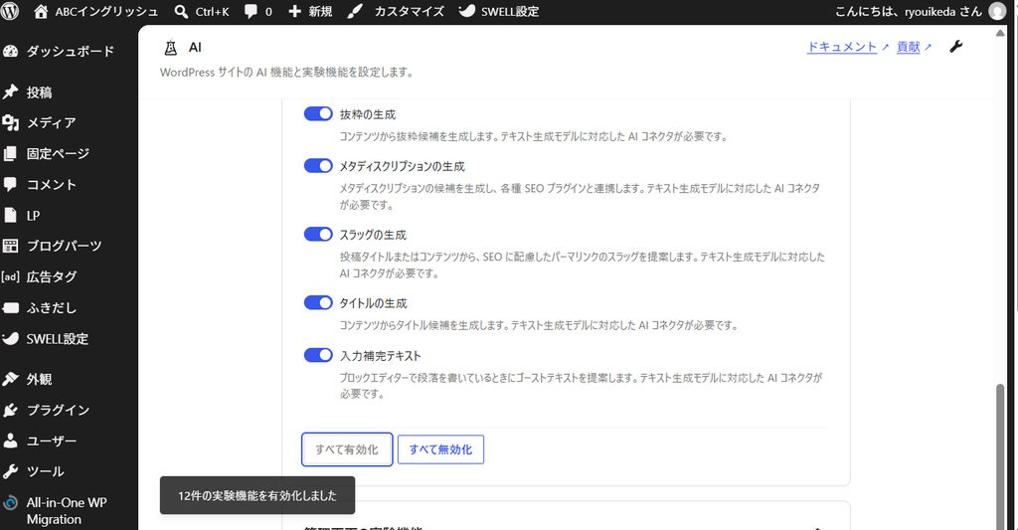Click すべて有効化 button

[347, 449]
